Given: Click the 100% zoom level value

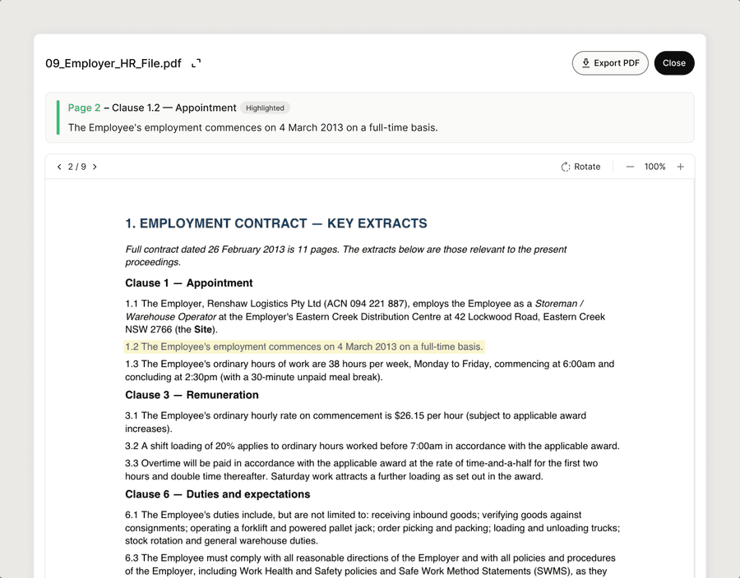Looking at the screenshot, I should coord(654,167).
